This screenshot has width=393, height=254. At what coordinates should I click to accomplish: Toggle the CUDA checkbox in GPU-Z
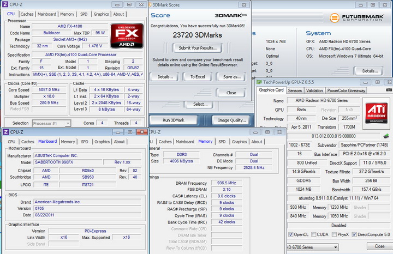coord(313,234)
